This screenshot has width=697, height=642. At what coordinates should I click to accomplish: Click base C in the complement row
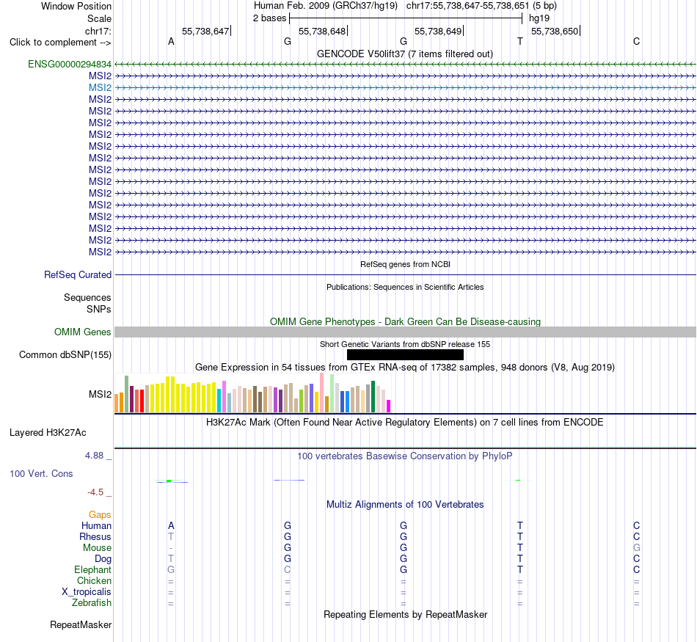coord(637,42)
